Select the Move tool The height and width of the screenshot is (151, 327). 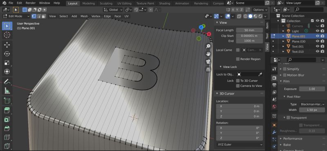(7, 45)
